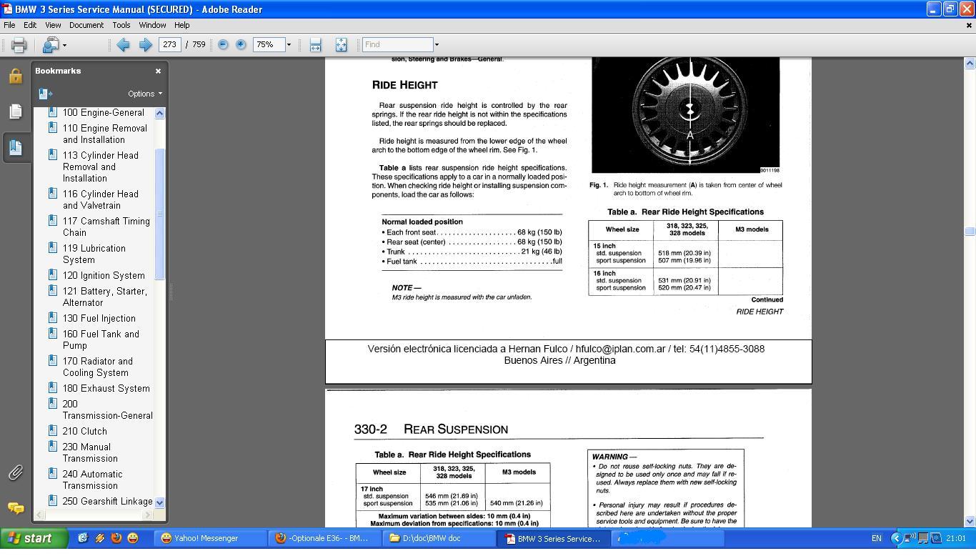Viewport: 976px width, 556px height.
Task: Close the Bookmarks panel
Action: (x=158, y=71)
